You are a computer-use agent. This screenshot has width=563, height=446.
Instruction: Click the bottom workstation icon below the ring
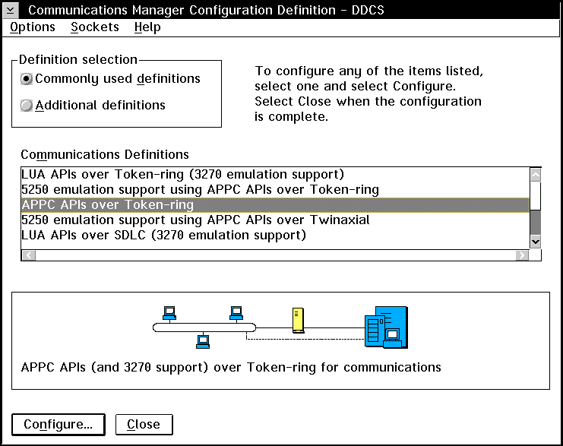tap(203, 341)
